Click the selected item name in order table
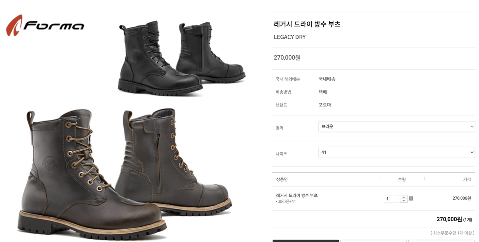The image size is (479, 242). click(296, 196)
